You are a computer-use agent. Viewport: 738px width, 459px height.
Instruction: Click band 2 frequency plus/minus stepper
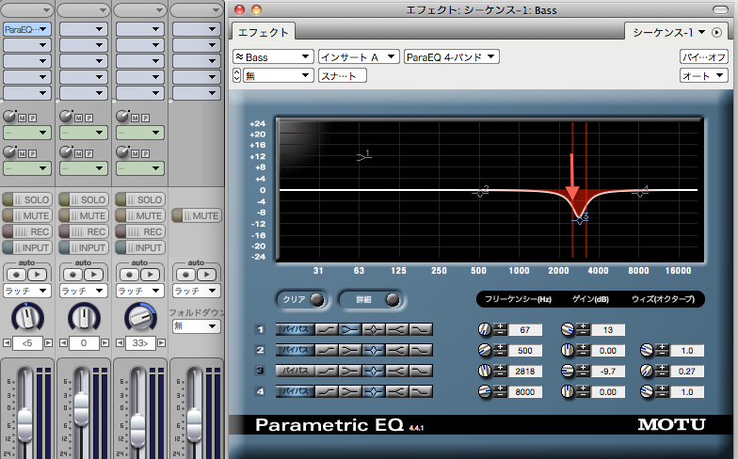pyautogui.click(x=499, y=350)
